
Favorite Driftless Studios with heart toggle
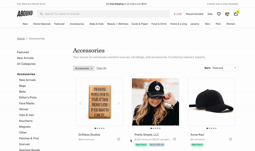[x=119, y=139]
